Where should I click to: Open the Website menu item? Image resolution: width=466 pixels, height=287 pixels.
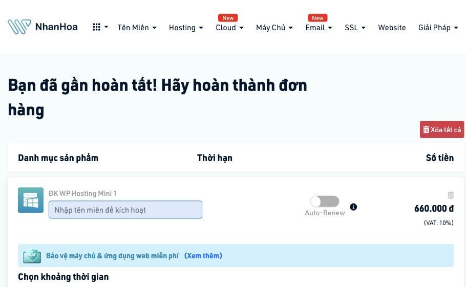point(392,28)
